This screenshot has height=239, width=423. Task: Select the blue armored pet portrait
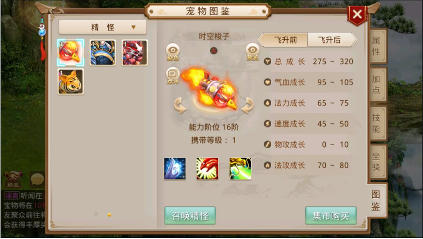click(103, 53)
